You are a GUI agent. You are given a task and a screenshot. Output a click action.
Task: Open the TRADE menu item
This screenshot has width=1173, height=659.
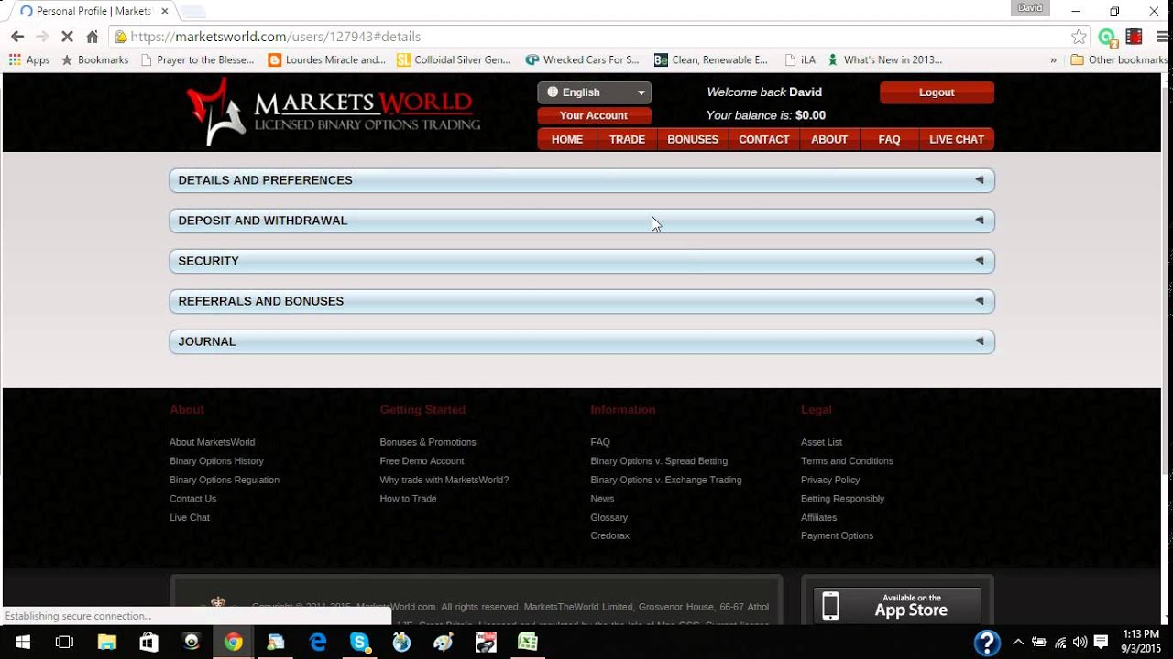coord(627,140)
